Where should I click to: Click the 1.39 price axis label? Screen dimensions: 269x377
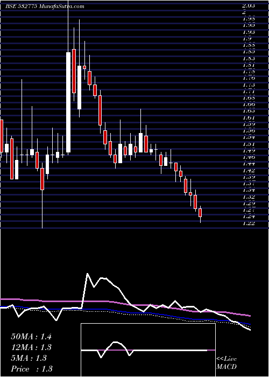click(x=249, y=177)
